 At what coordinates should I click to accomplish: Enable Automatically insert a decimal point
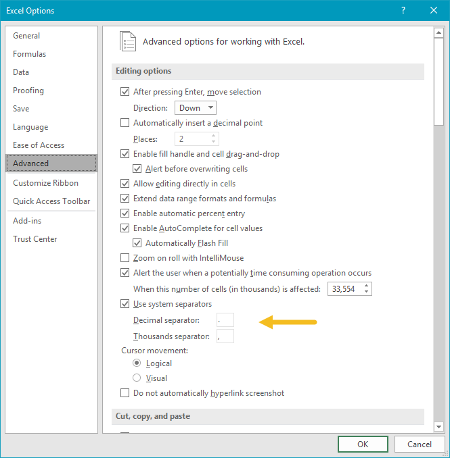(125, 123)
